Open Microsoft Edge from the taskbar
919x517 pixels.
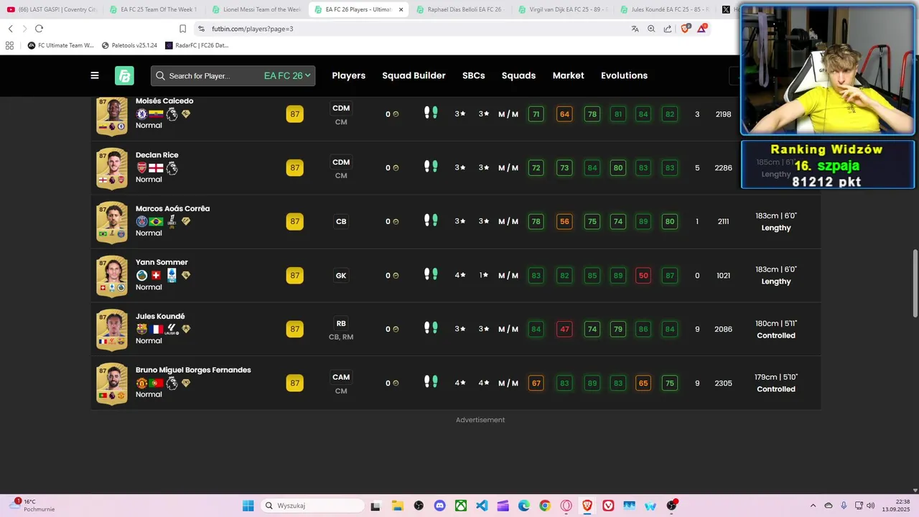coord(524,506)
